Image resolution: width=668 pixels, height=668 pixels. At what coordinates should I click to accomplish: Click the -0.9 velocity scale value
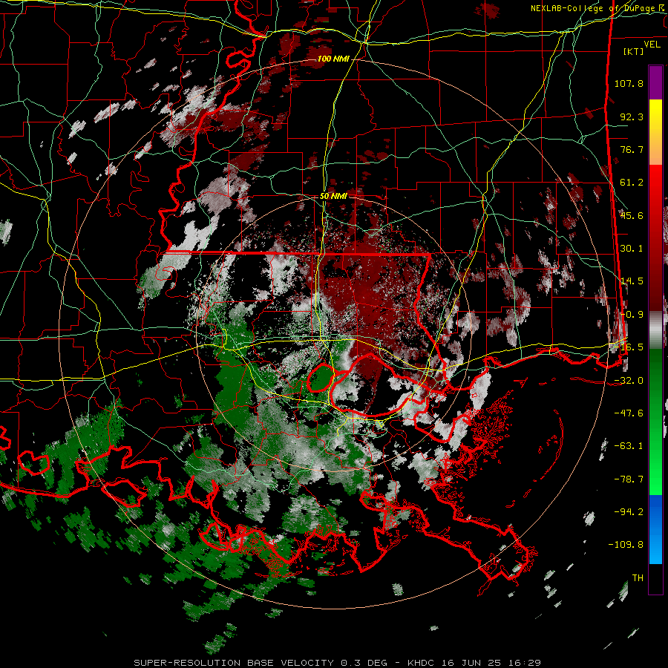coord(632,315)
